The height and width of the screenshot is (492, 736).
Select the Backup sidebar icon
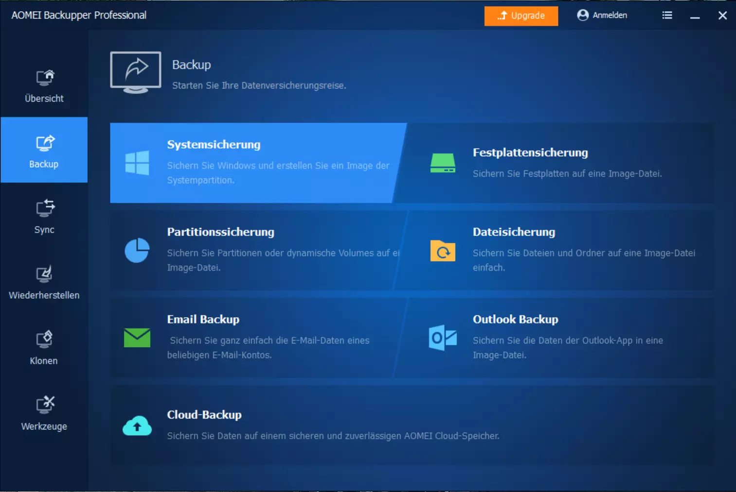45,143
